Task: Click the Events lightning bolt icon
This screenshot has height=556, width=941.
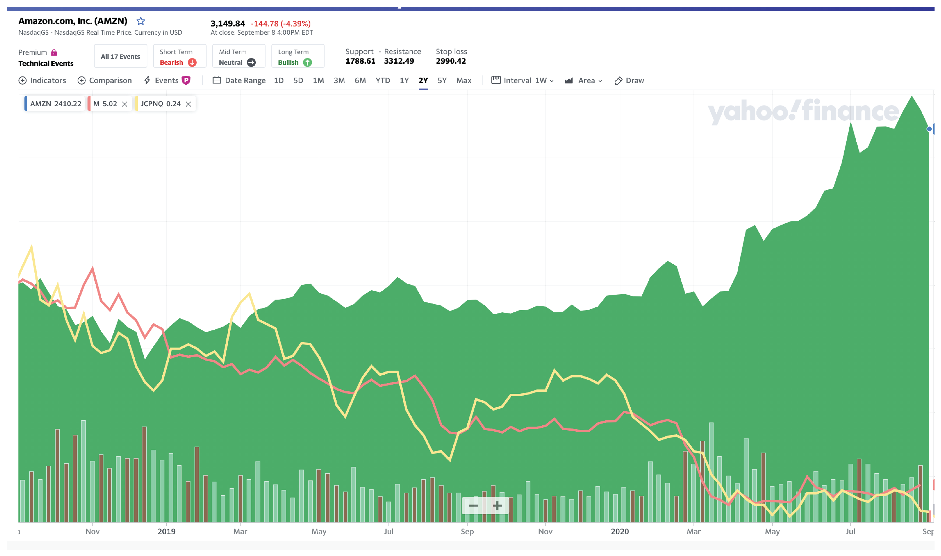Action: 147,80
